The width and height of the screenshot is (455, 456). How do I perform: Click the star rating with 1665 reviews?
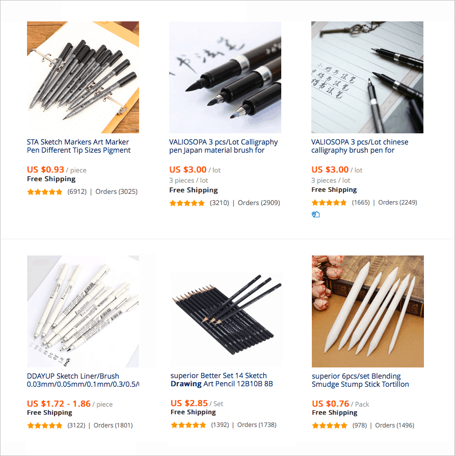point(329,203)
